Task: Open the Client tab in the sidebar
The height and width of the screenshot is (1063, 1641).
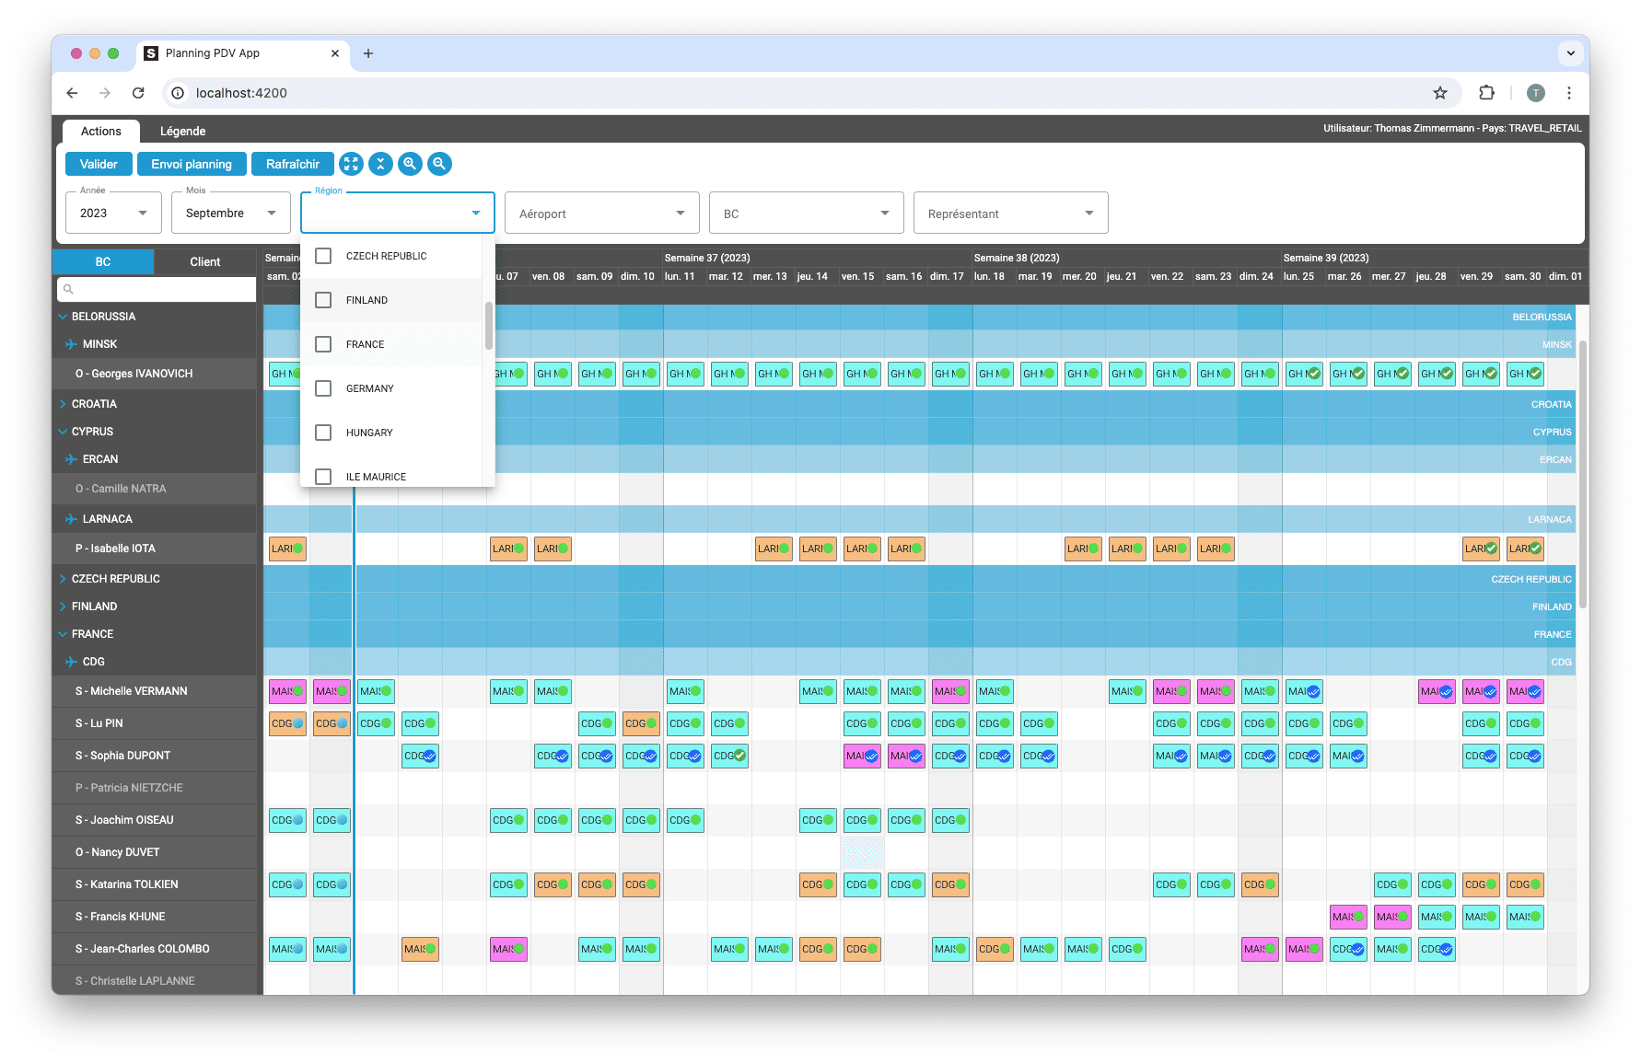Action: 205,261
